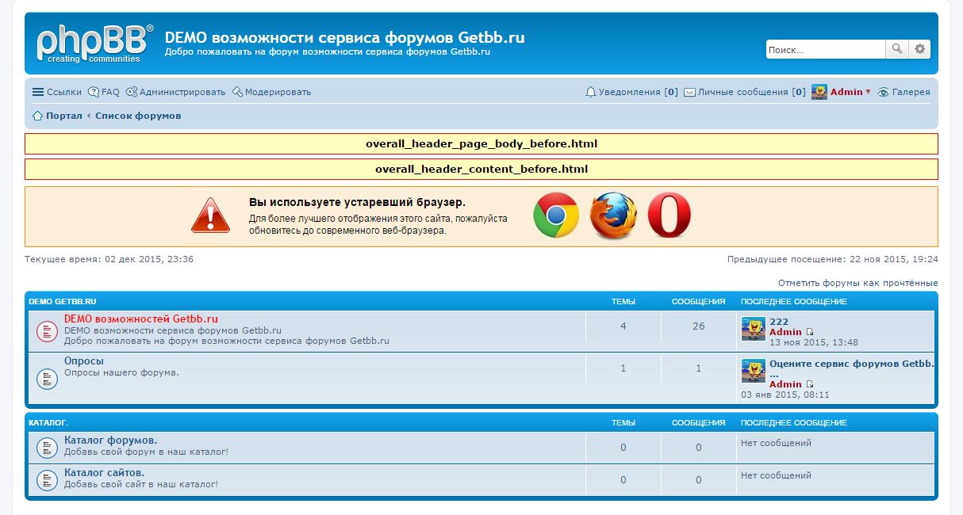This screenshot has width=963, height=515.
Task: Open Уведомления notifications dropdown
Action: [631, 92]
